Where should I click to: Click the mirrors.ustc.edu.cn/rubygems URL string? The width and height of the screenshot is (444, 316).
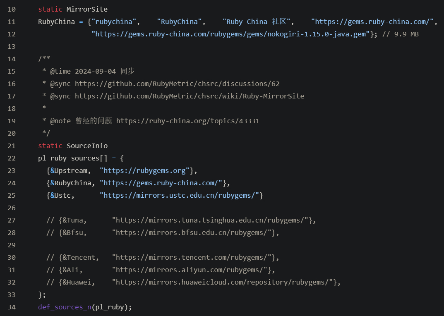[179, 196]
